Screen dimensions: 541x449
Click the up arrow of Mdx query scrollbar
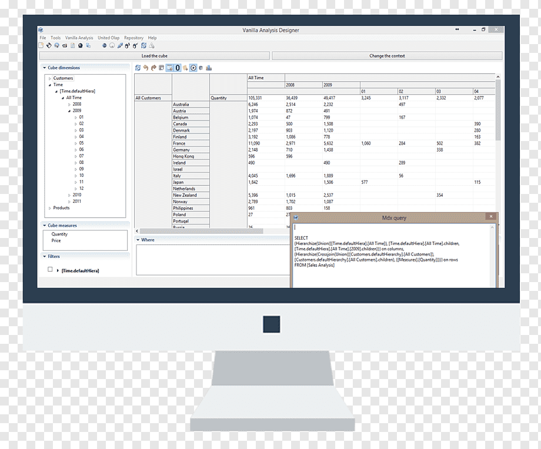(492, 227)
